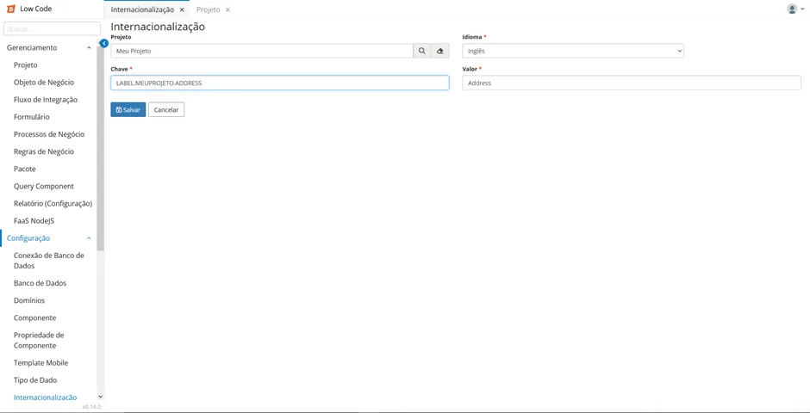This screenshot has height=413, width=810.
Task: Select Pacote in the sidebar
Action: [25, 169]
